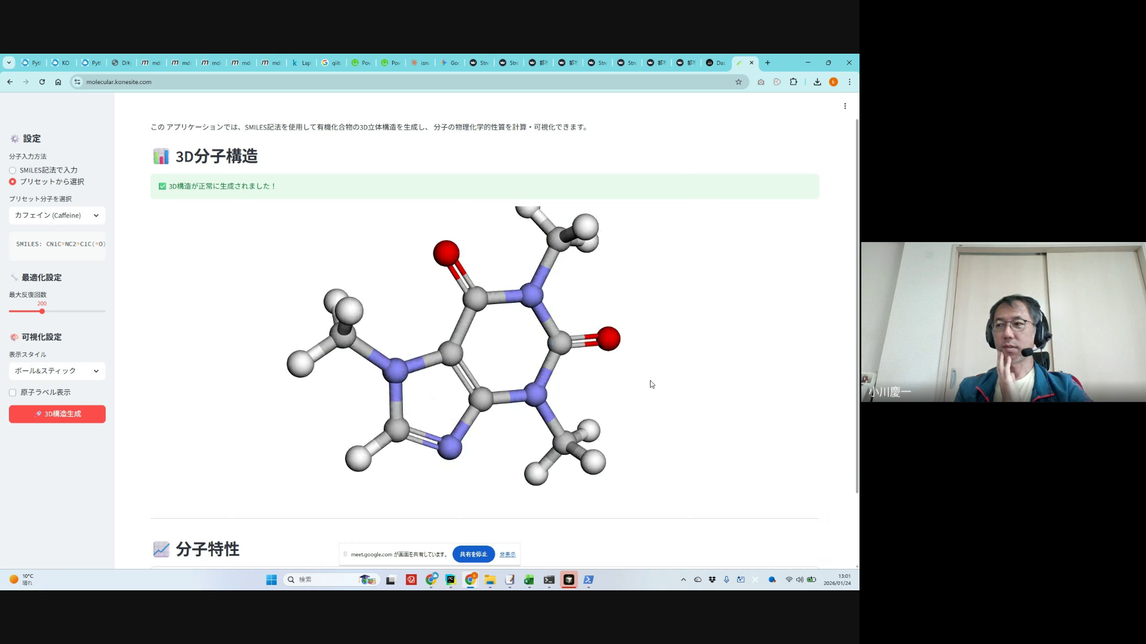Screen dimensions: 1146x644
Task: Open the browser downloads icon
Action: tap(817, 82)
